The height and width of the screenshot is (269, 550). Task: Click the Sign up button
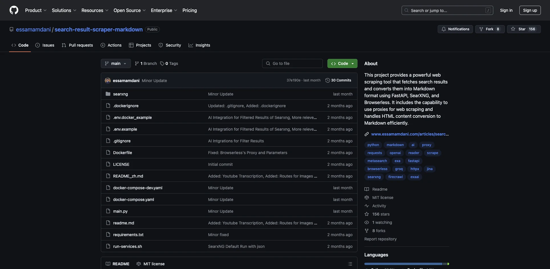coord(530,10)
